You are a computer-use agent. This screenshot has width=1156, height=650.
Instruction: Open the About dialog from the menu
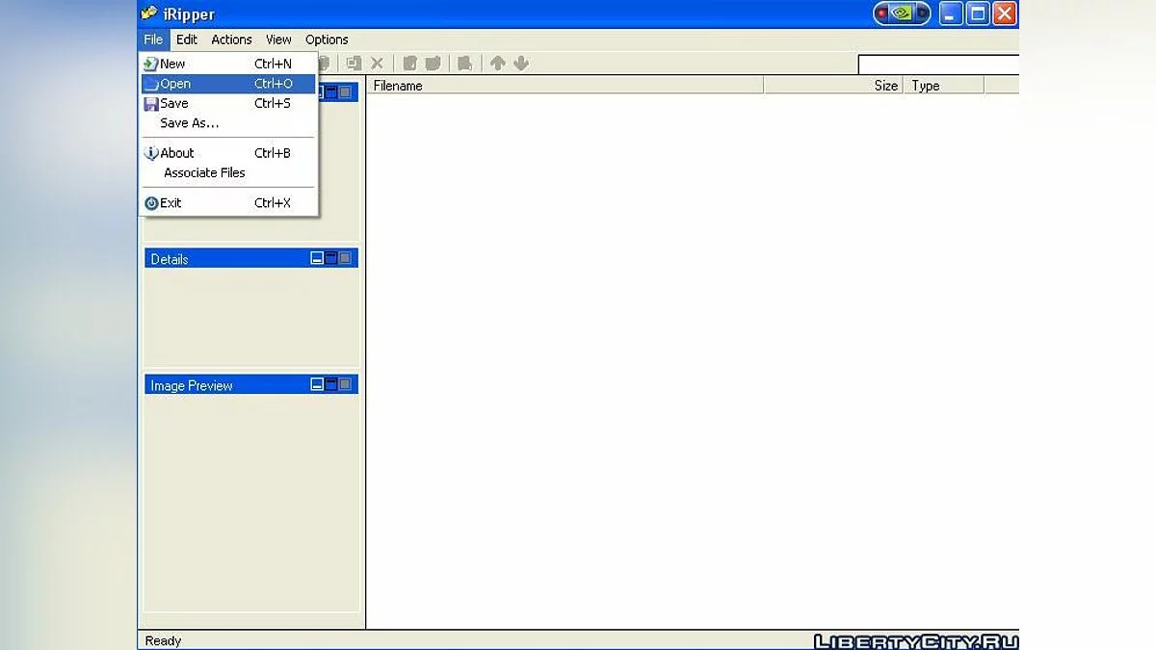177,153
